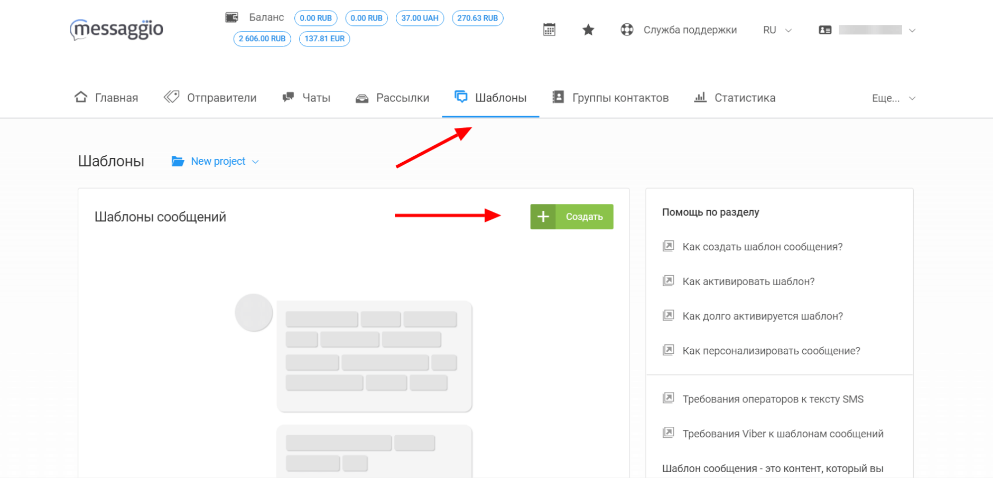This screenshot has height=478, width=993.
Task: Open the Отправители tab
Action: click(210, 98)
